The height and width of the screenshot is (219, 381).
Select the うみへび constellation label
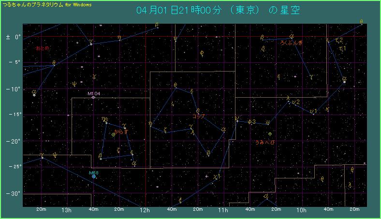(x=265, y=142)
